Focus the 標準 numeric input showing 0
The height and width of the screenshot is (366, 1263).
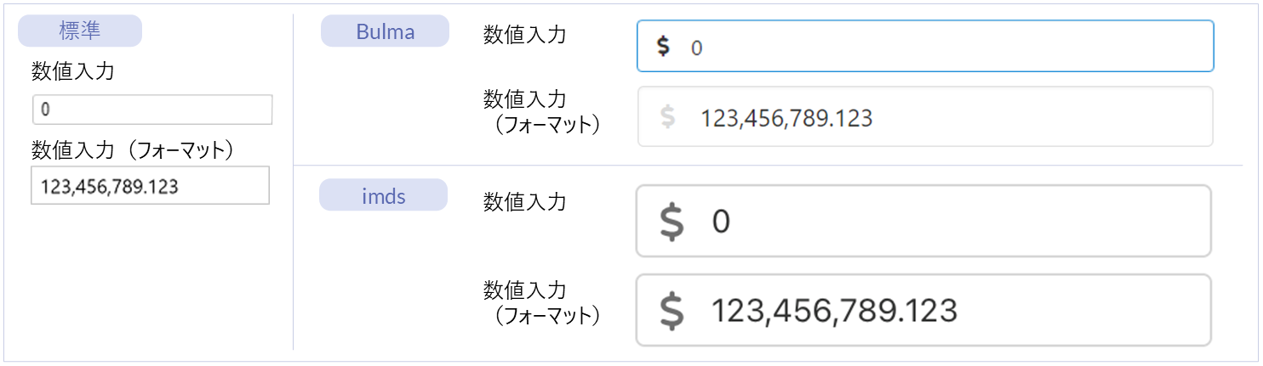coord(152,110)
